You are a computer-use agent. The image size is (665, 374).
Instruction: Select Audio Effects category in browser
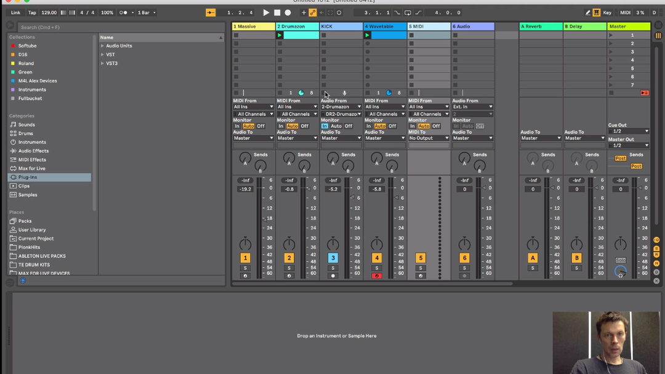(x=33, y=151)
